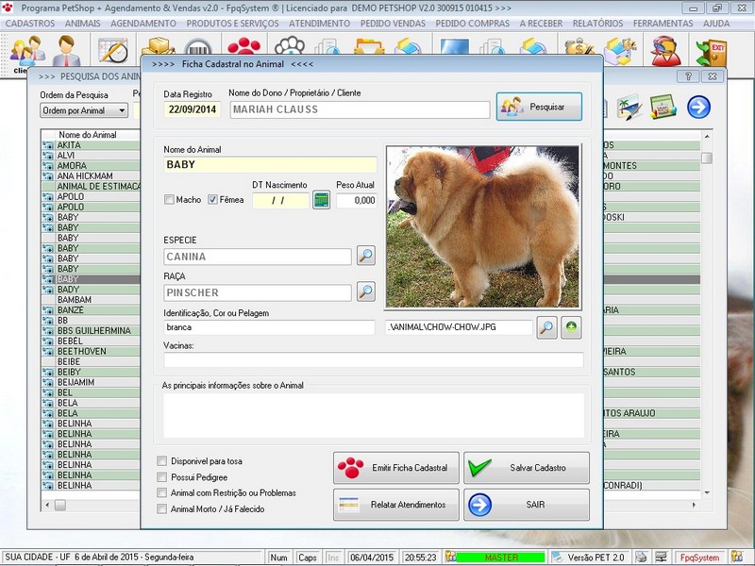Click the green plus add photo icon

pyautogui.click(x=571, y=327)
